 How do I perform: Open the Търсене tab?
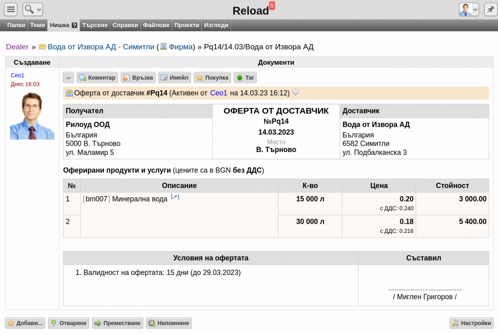[x=95, y=25]
